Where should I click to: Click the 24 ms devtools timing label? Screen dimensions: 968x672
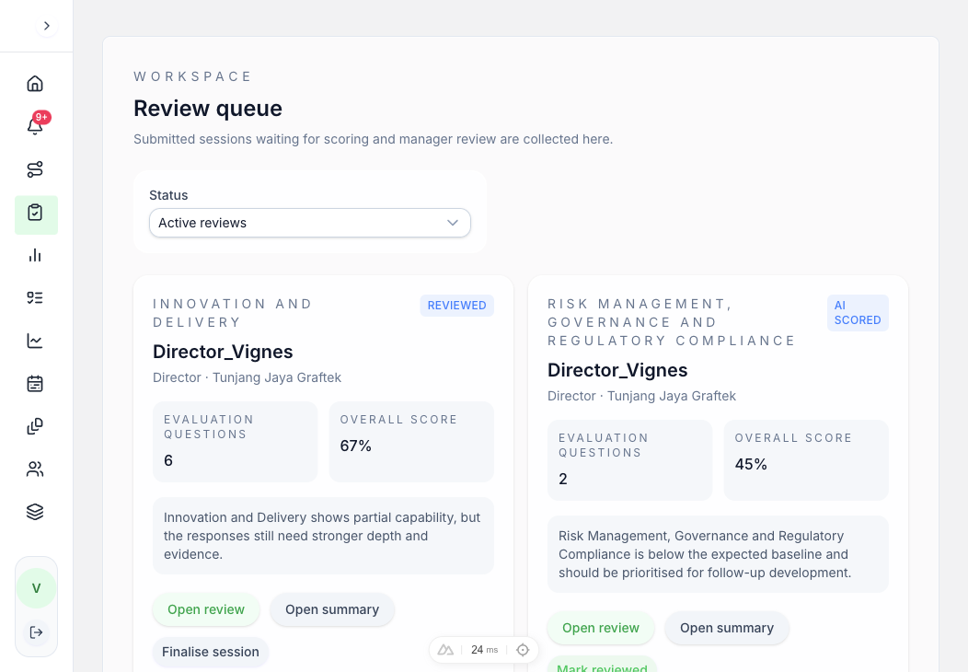(485, 650)
